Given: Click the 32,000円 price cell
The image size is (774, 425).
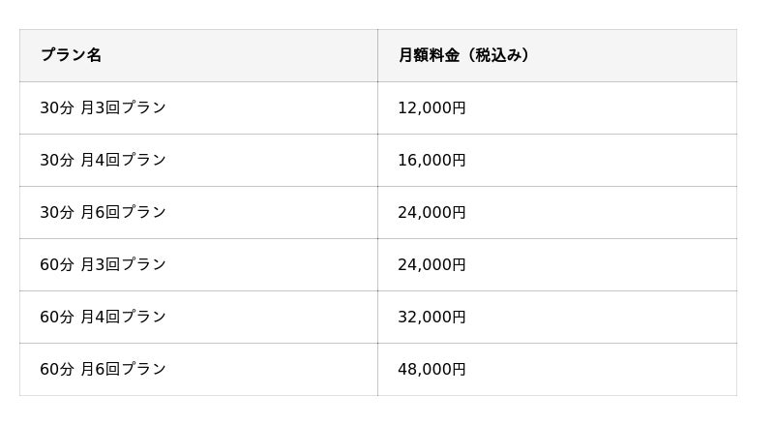Looking at the screenshot, I should click(432, 317).
